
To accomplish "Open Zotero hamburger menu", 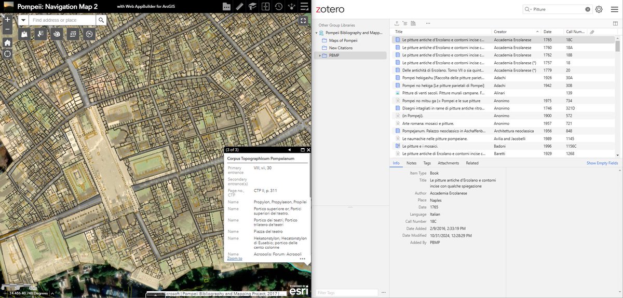I will 615,9.
